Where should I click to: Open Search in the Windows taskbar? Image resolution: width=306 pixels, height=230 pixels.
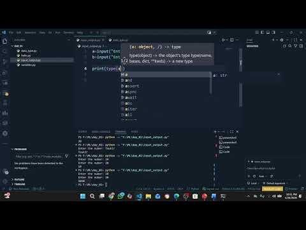point(92,196)
